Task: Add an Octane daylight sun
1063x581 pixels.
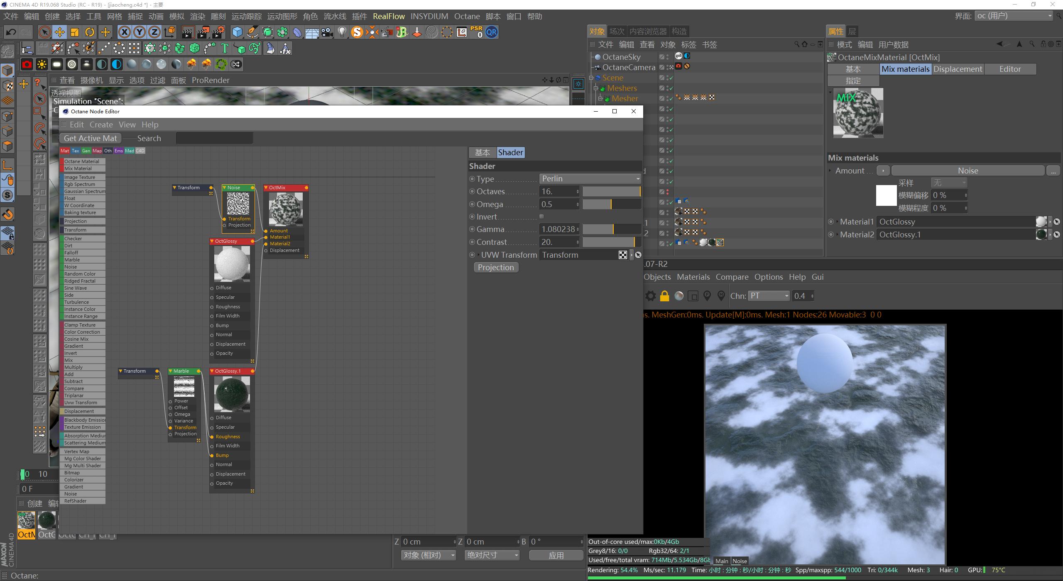Action: 42,64
